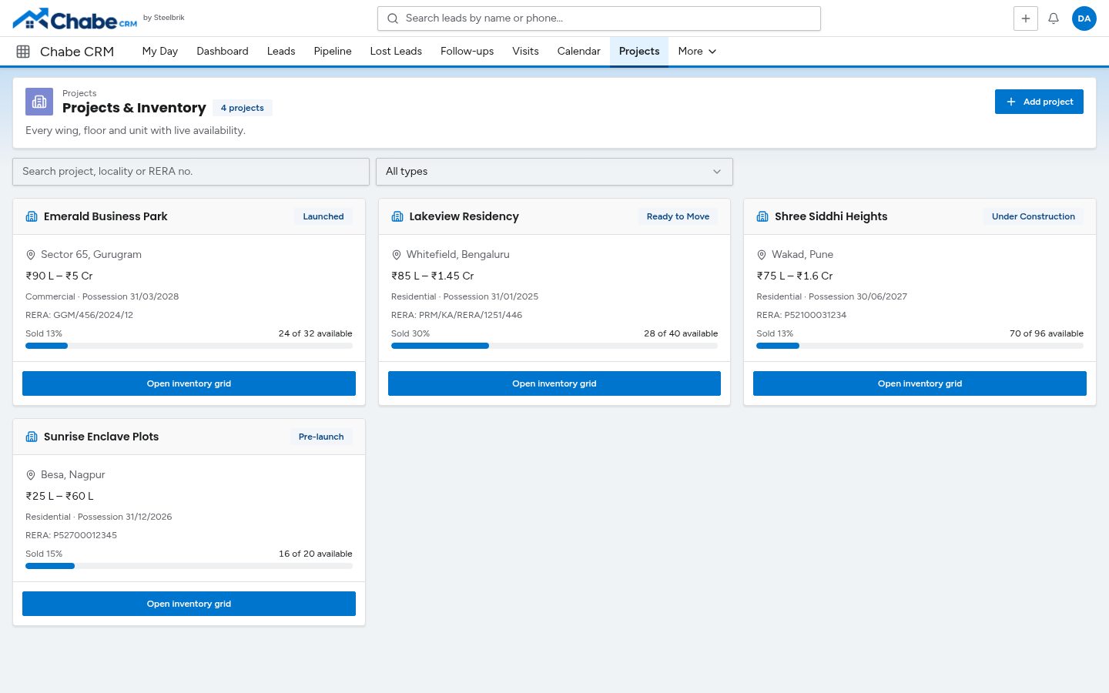Open the Calendar tab
The image size is (1109, 693).
pos(579,52)
